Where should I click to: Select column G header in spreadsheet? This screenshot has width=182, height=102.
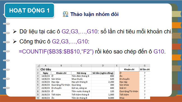coord(145,66)
